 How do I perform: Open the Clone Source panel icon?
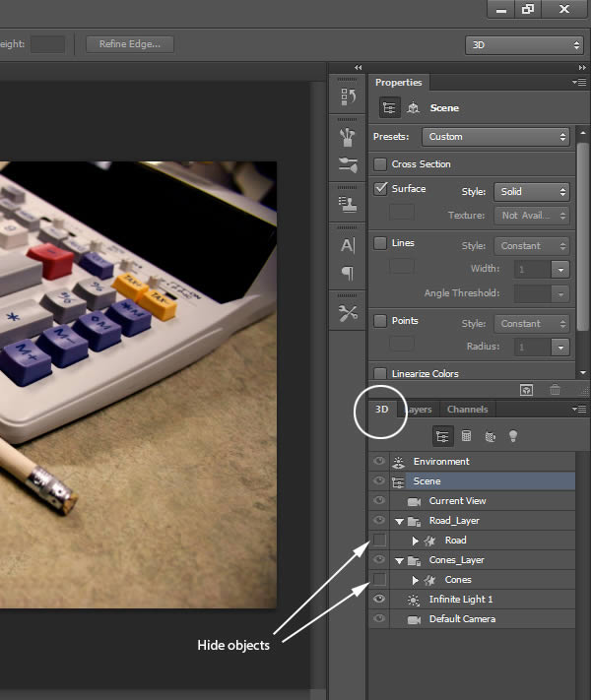pos(348,205)
